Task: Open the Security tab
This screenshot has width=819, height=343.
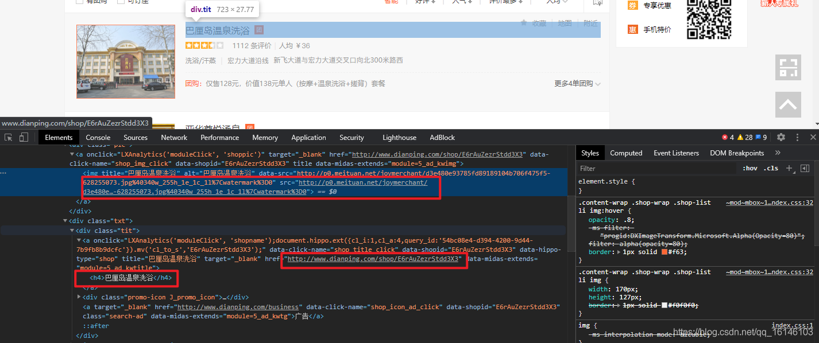Action: [351, 138]
